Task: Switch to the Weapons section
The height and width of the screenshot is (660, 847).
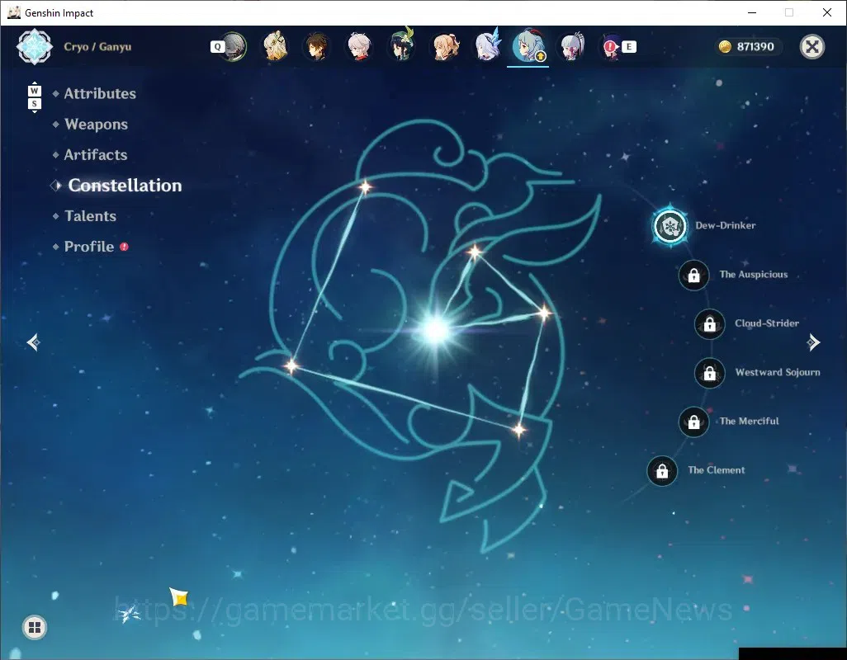Action: point(96,124)
